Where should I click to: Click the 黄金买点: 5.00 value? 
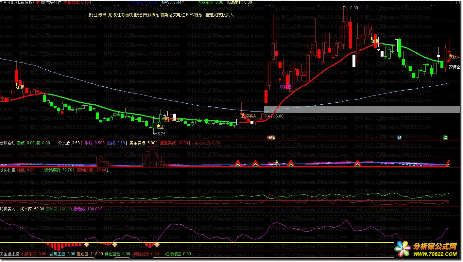143,143
